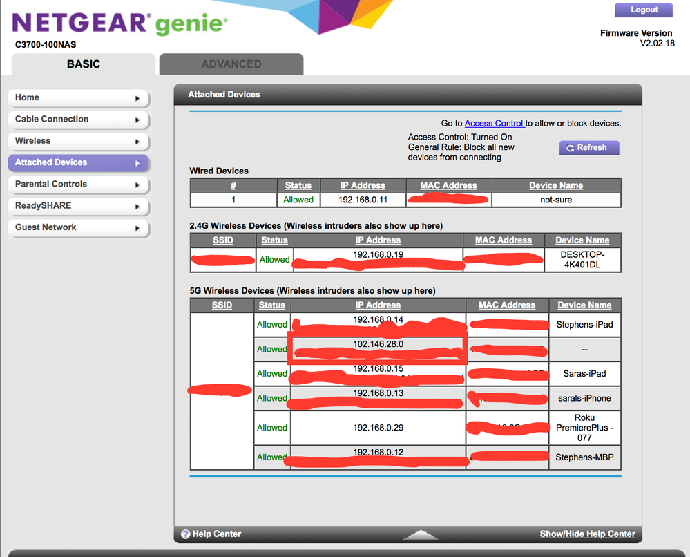Viewport: 690px width, 557px height.
Task: Sort wired devices by MAC Address header
Action: [x=448, y=185]
